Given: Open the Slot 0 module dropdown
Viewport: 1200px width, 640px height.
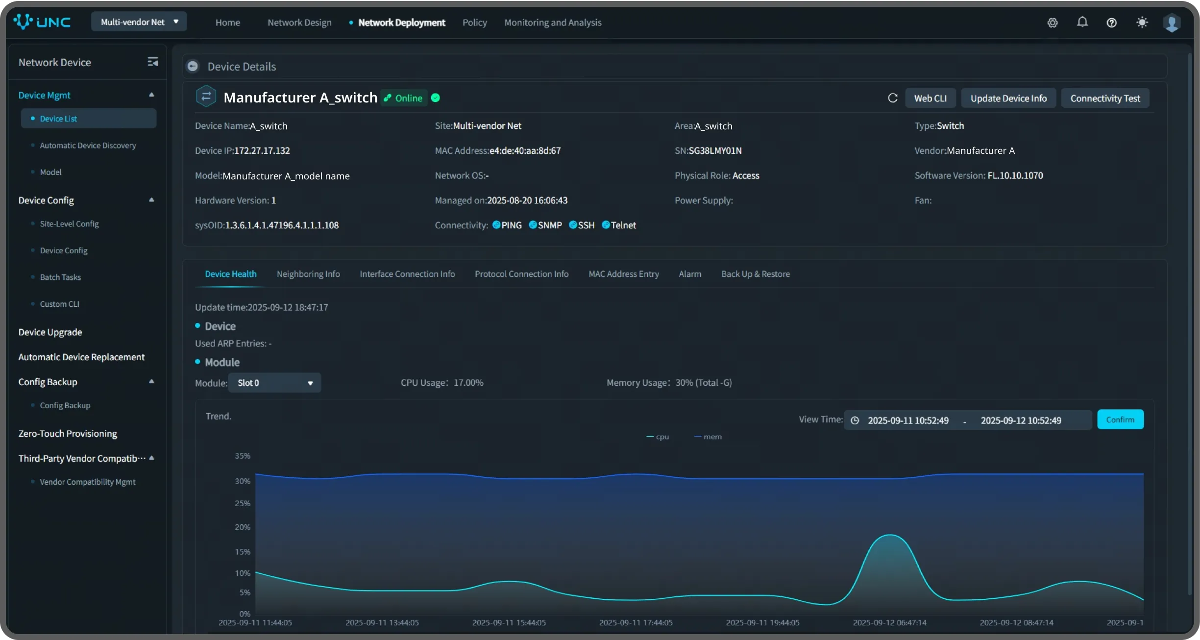Looking at the screenshot, I should click(274, 383).
